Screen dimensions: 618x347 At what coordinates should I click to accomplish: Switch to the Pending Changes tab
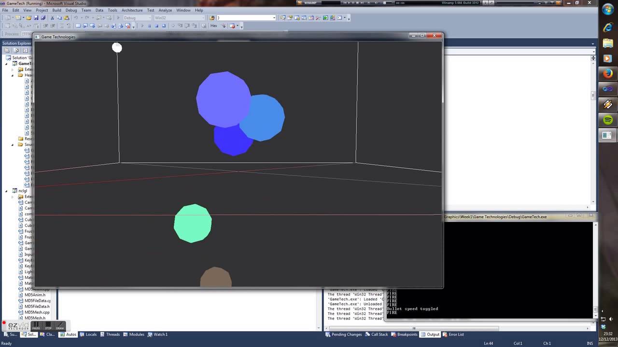(x=344, y=334)
